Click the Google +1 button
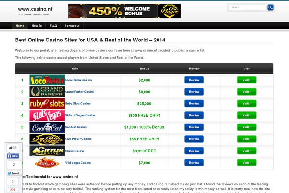 pos(13,190)
